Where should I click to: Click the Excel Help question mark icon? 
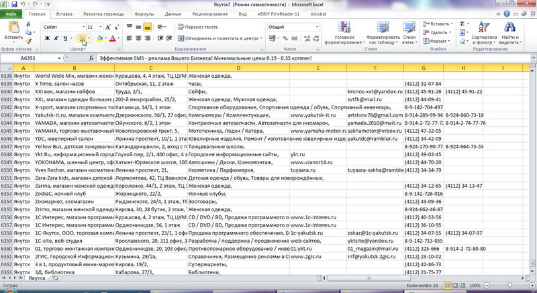pyautogui.click(x=507, y=14)
